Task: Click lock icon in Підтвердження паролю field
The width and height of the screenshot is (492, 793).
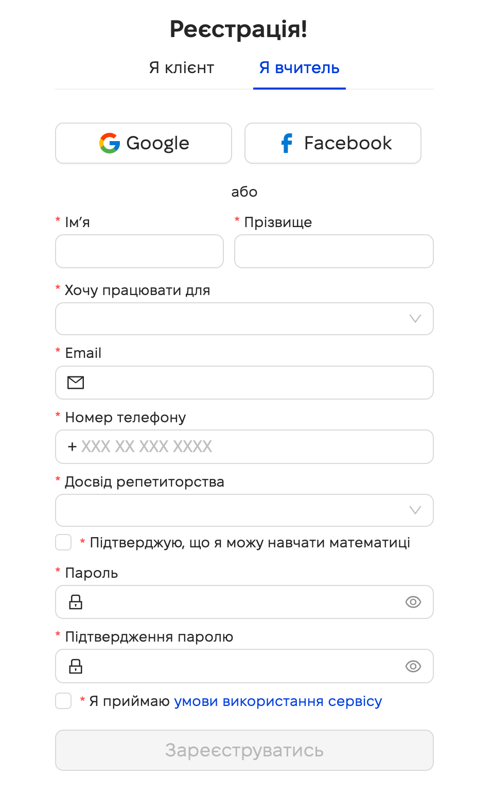Action: pos(76,666)
